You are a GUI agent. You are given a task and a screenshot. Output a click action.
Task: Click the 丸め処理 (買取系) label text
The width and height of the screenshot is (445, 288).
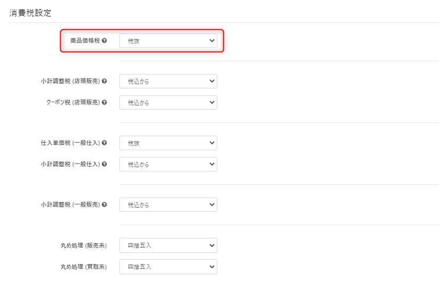click(84, 266)
